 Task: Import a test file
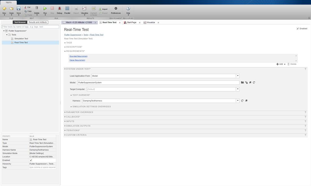[104, 9]
